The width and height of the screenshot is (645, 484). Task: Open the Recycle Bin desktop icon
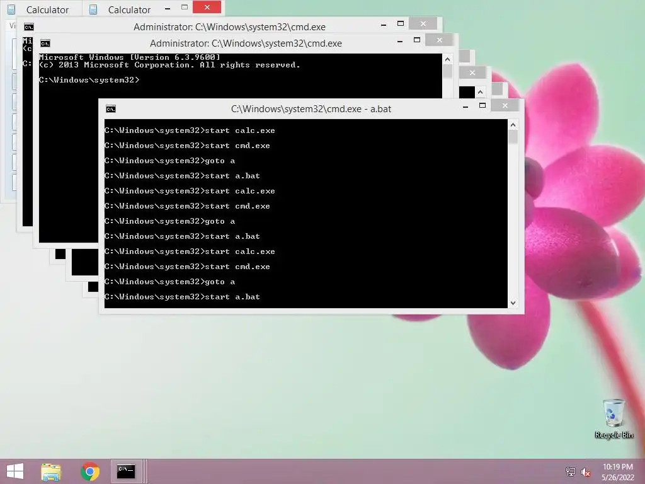click(614, 419)
